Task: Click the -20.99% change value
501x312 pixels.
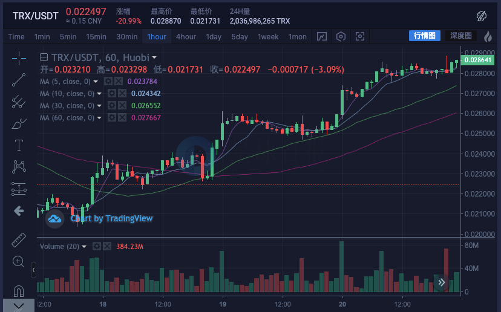Action: pyautogui.click(x=129, y=21)
